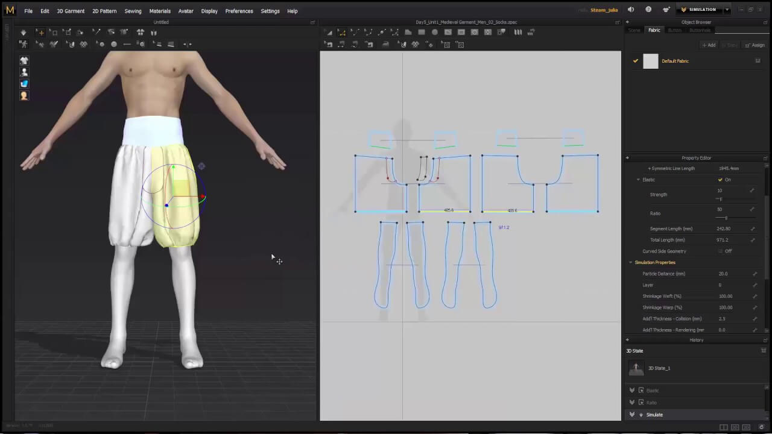Open the blue 3D environment display icon
The width and height of the screenshot is (772, 434).
click(24, 84)
